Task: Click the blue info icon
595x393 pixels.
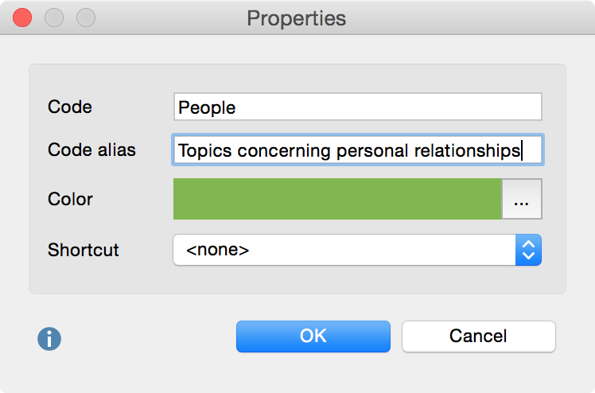Action: pos(49,338)
